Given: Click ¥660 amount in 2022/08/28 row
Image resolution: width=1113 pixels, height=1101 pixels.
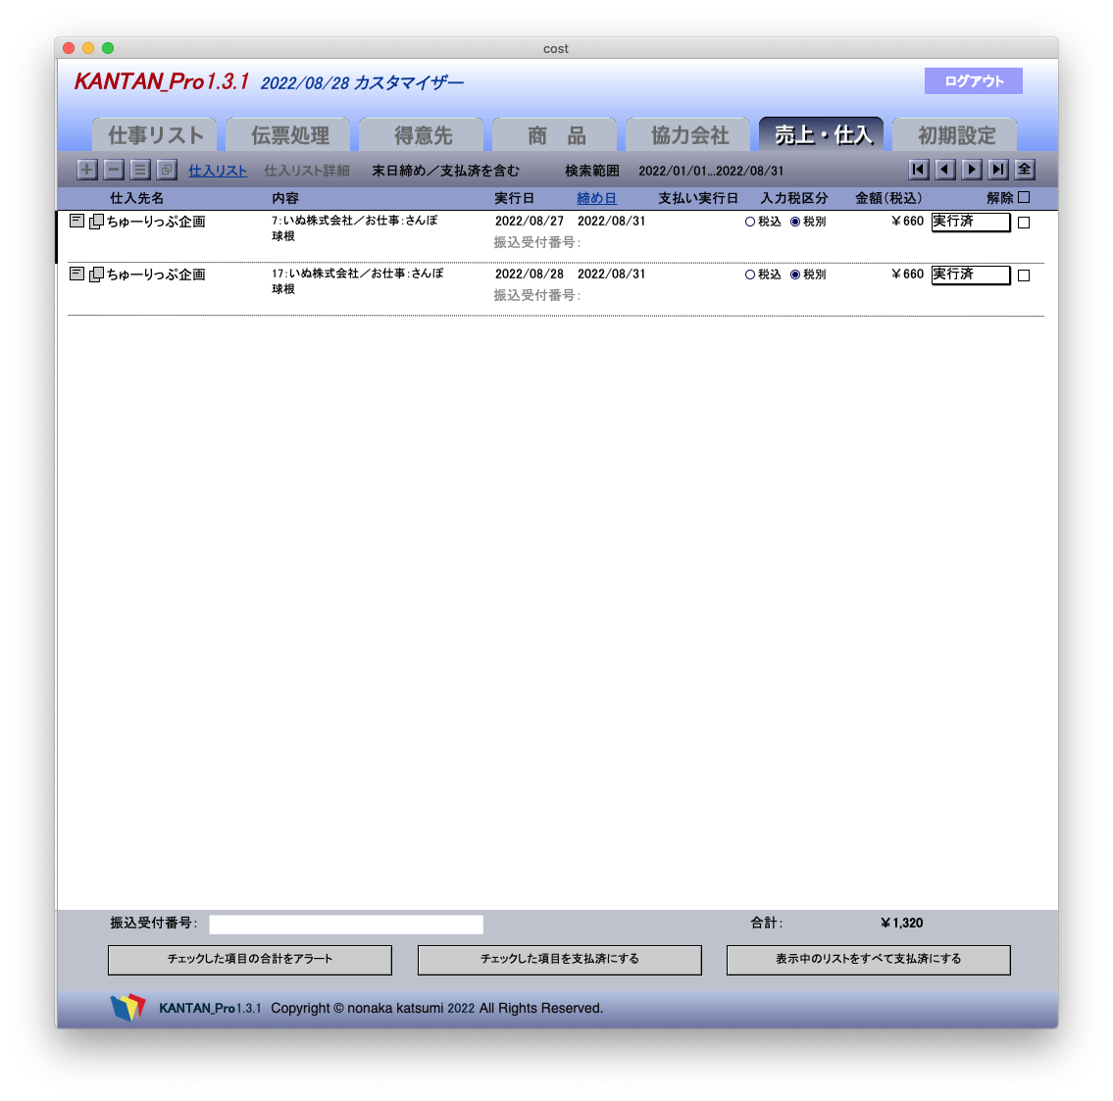Looking at the screenshot, I should (x=908, y=274).
